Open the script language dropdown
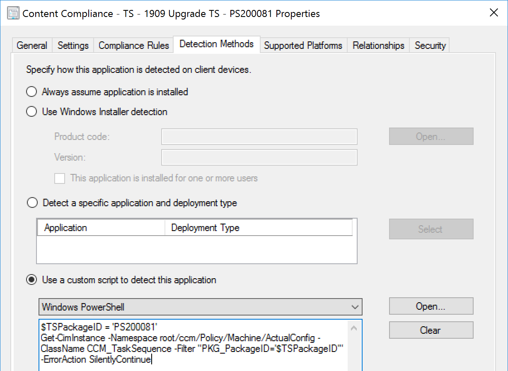Image resolution: width=508 pixels, height=371 pixels. pyautogui.click(x=355, y=307)
